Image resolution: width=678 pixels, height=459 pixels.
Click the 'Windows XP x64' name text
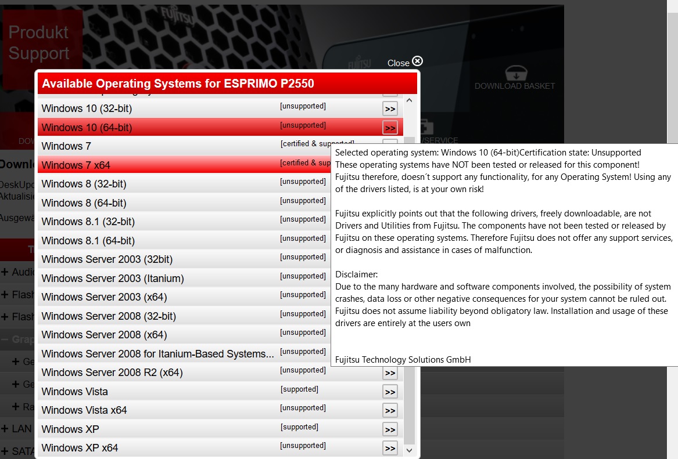pyautogui.click(x=80, y=448)
